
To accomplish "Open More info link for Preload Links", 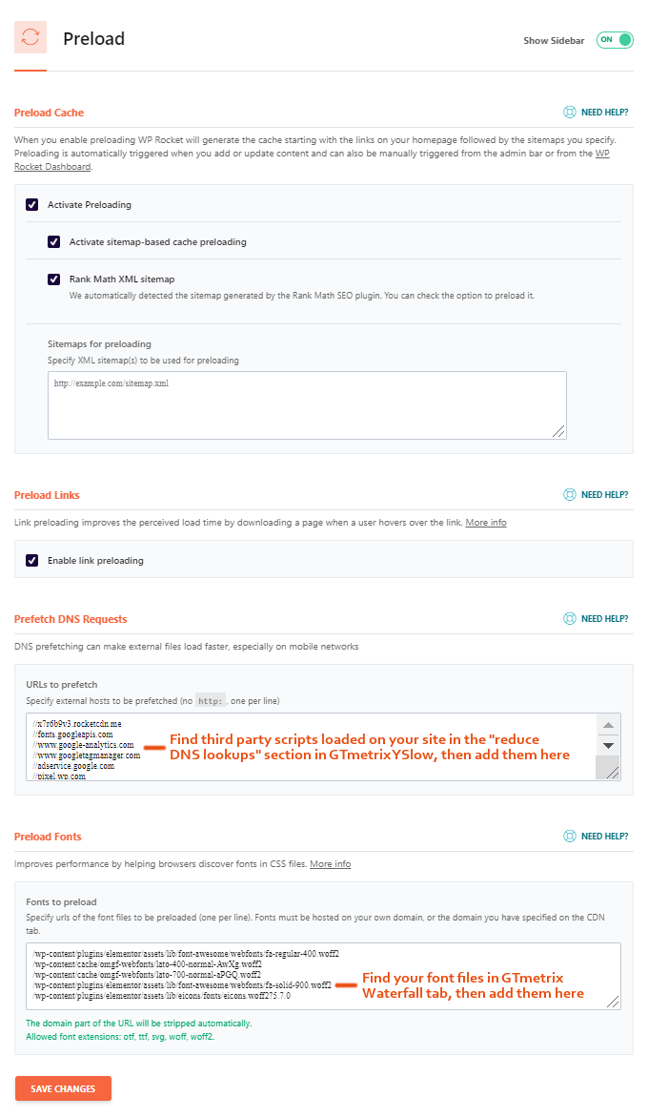I will [486, 523].
